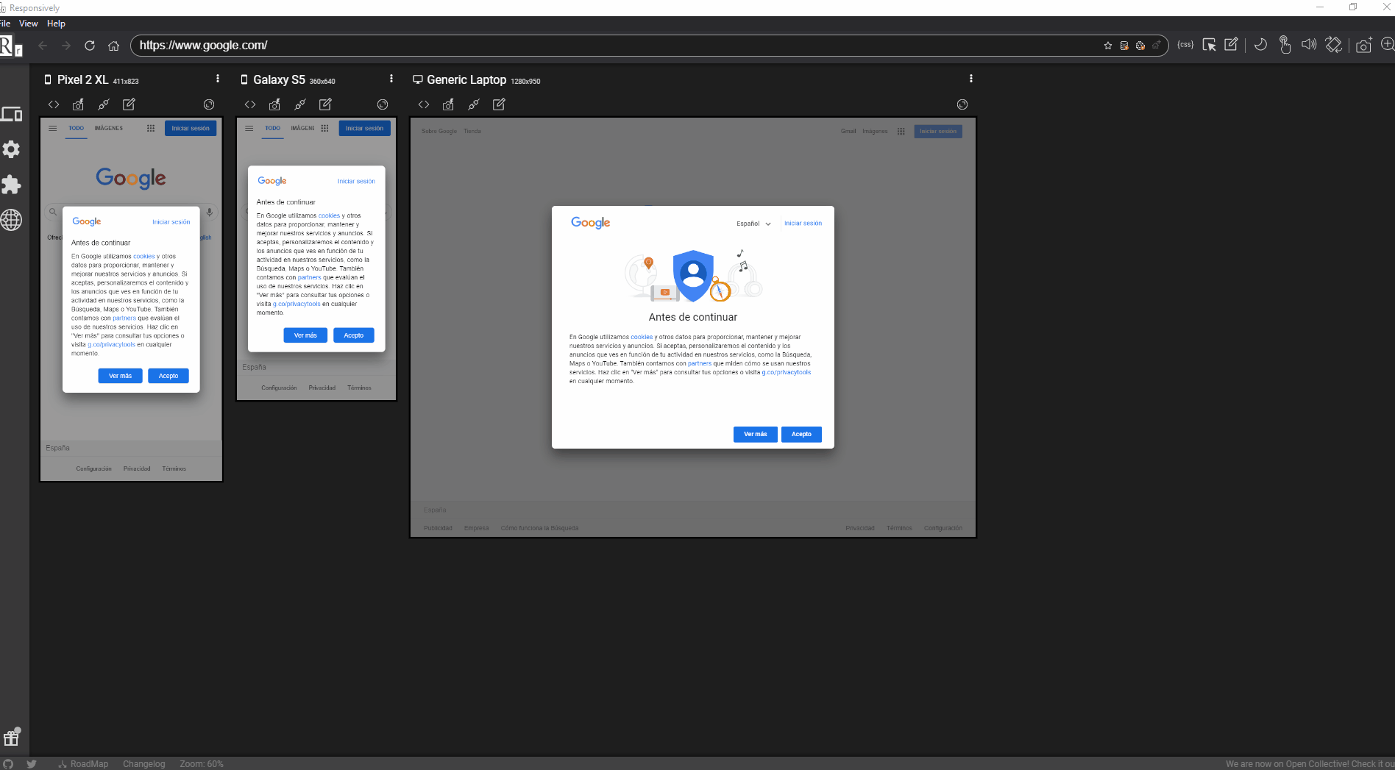Take quick screenshot of Pixel 2 XL
The width and height of the screenshot is (1395, 770).
point(78,104)
